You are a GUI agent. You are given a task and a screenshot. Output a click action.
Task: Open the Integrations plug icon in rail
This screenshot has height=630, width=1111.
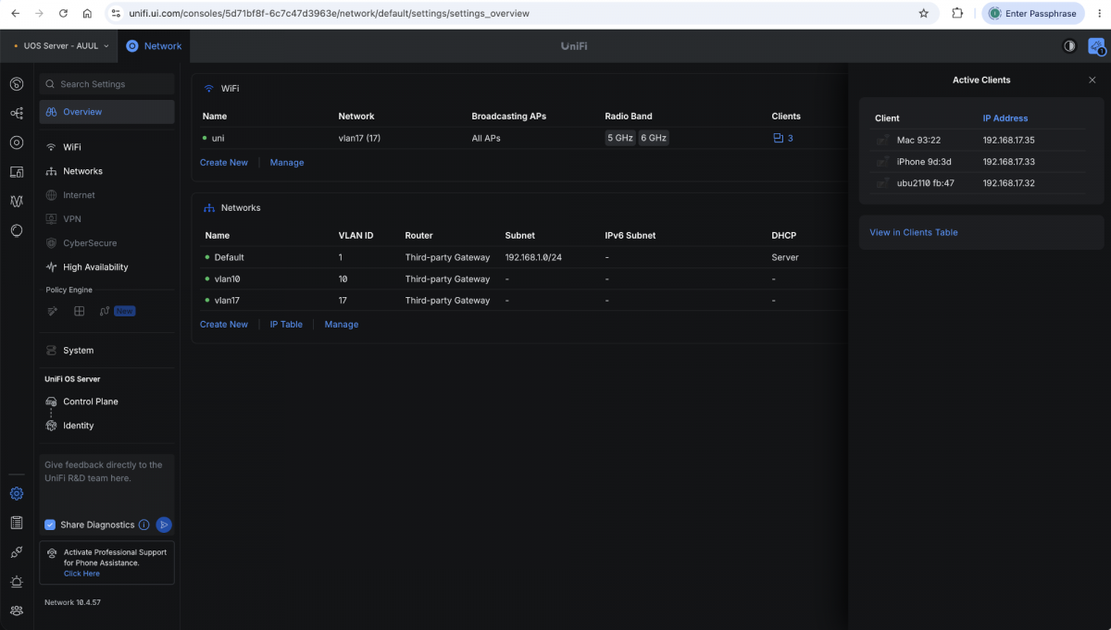click(17, 552)
